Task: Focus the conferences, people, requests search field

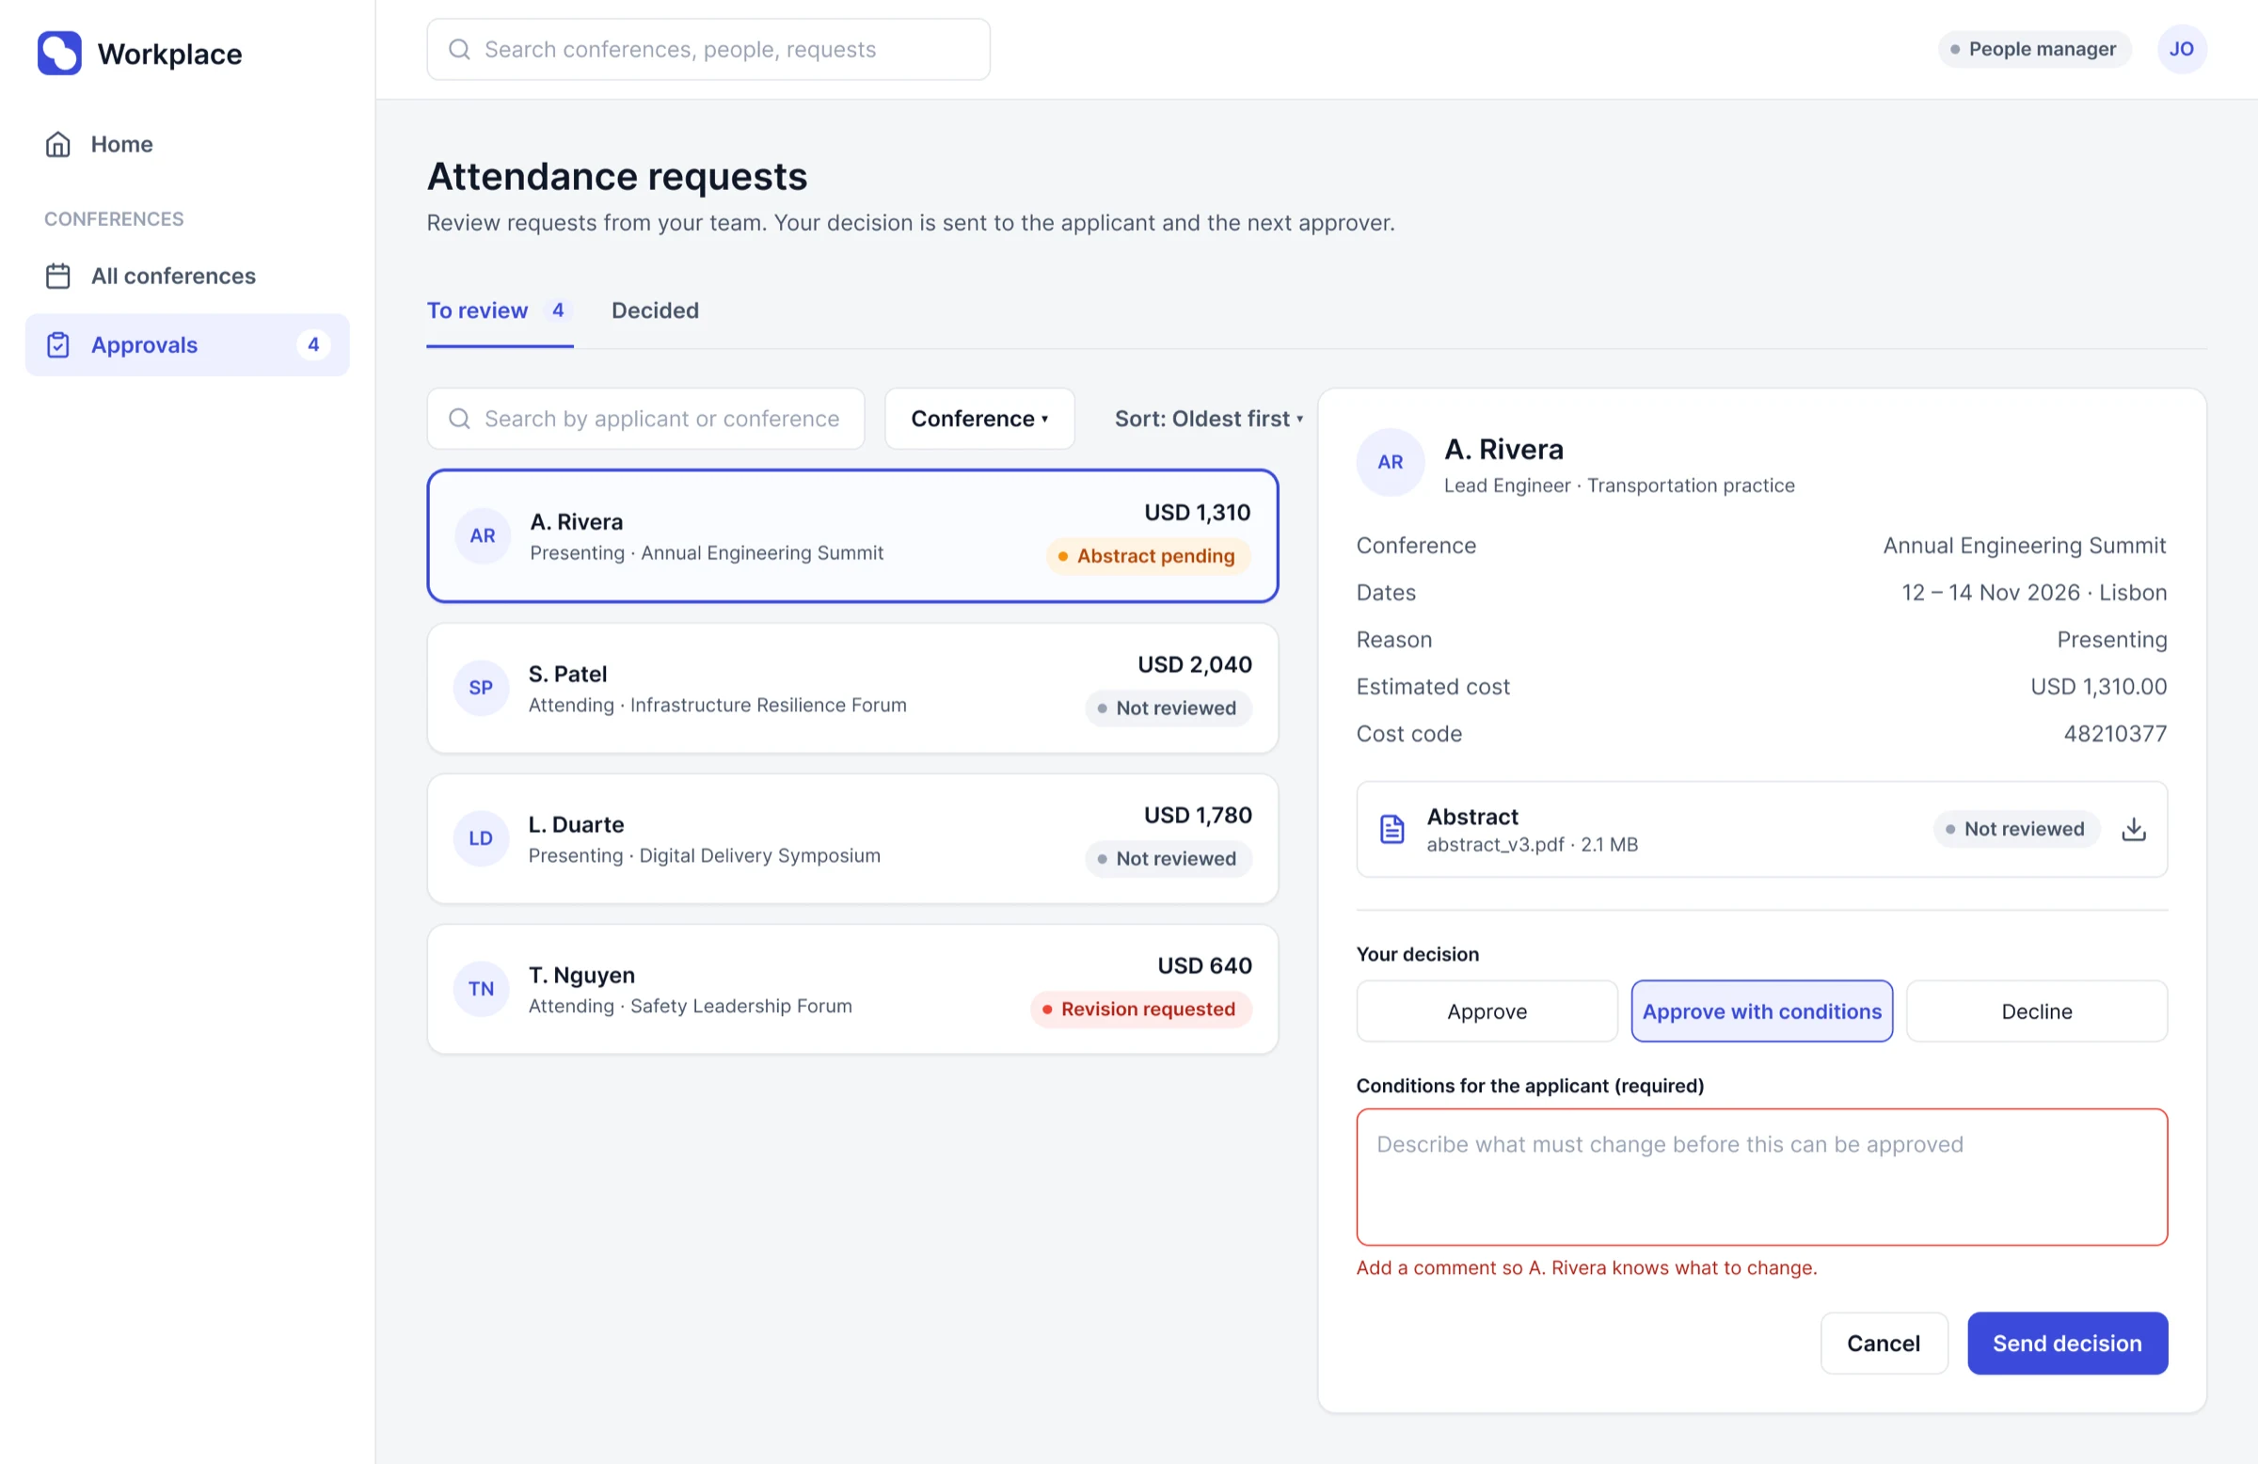Action: pyautogui.click(x=708, y=49)
